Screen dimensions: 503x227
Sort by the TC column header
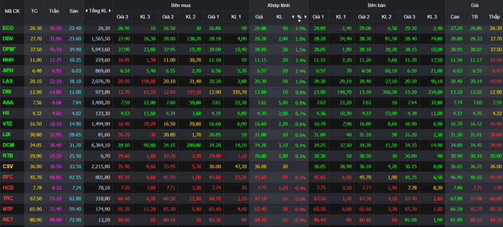click(x=34, y=11)
